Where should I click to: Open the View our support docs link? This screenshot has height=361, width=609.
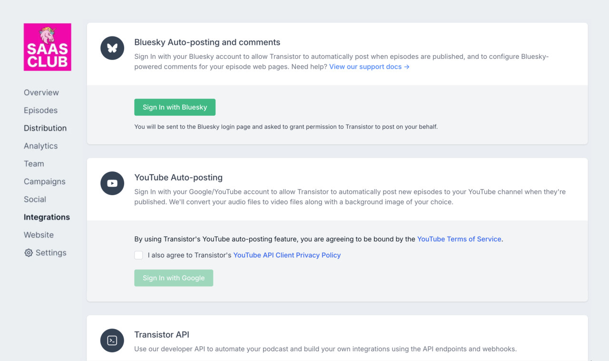click(x=369, y=67)
